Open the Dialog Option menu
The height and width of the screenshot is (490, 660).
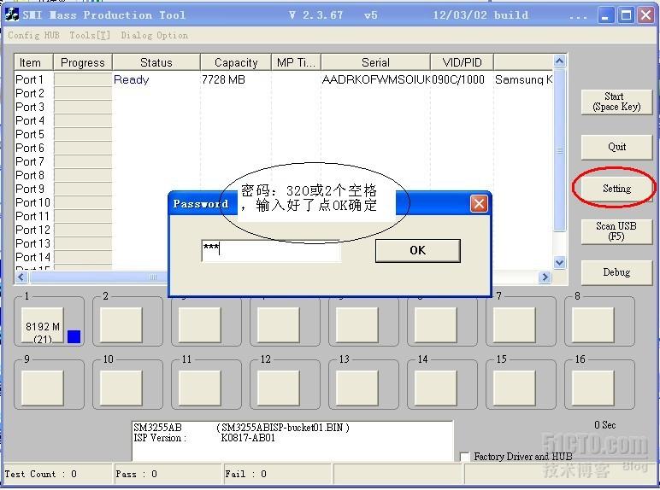(155, 35)
